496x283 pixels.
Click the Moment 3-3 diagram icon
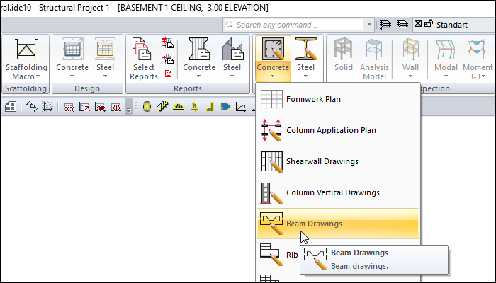(x=478, y=49)
